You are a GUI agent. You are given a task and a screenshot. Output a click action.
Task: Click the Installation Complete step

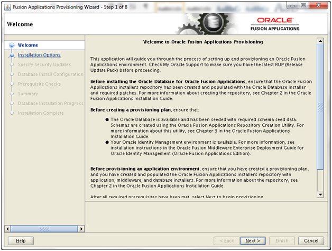pyautogui.click(x=41, y=113)
